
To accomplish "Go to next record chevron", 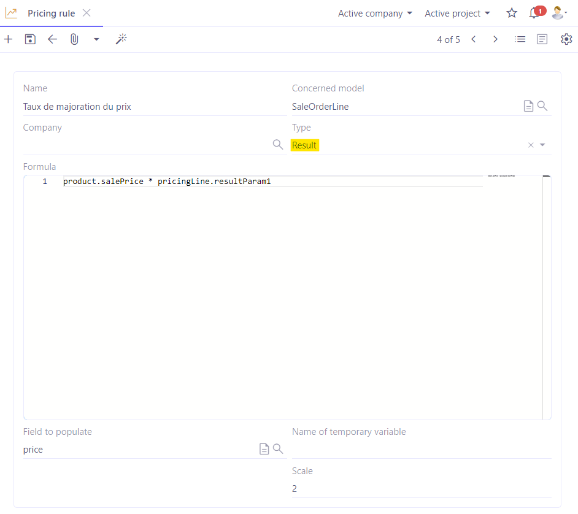I will pyautogui.click(x=495, y=39).
